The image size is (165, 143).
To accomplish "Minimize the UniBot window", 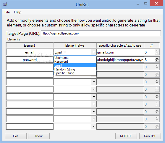I will (x=138, y=4).
